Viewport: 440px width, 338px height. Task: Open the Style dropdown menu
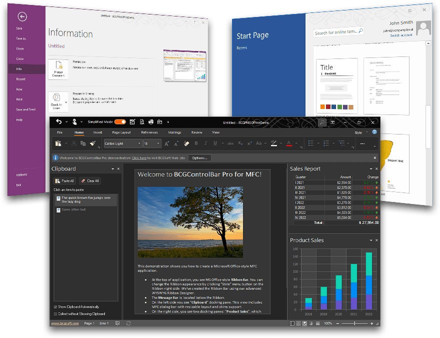pos(361,132)
